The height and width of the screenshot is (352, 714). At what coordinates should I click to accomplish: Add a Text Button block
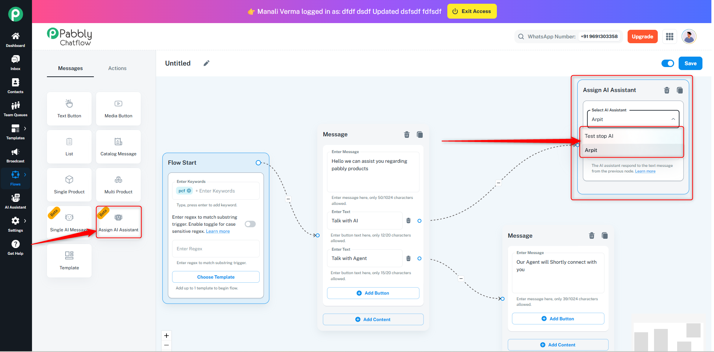[x=69, y=109]
